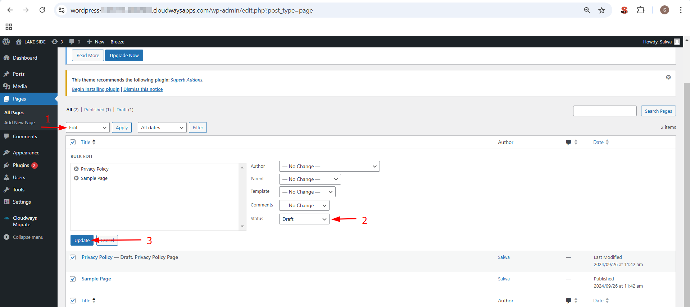The image size is (690, 307).
Task: Click Add New Page submenu item
Action: [x=19, y=122]
